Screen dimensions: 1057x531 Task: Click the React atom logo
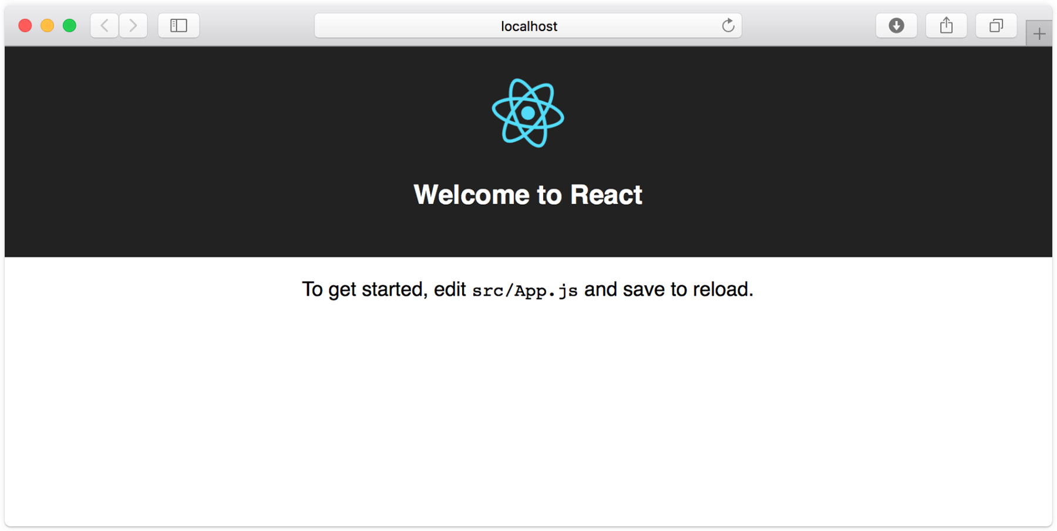pos(527,113)
